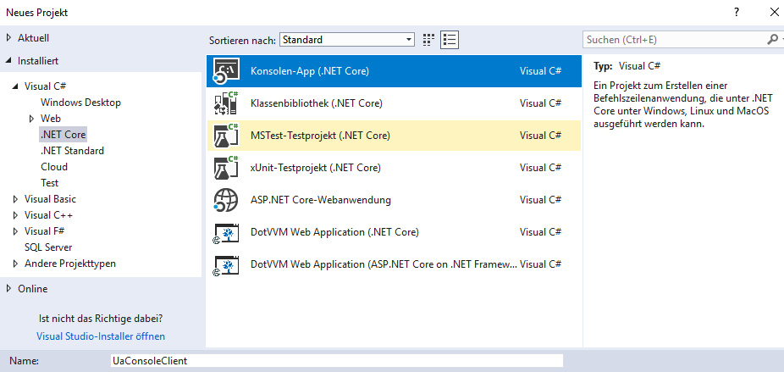Select Windows Desktop in the tree

(80, 103)
